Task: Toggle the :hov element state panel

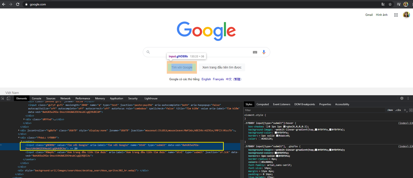Action: tap(390, 110)
